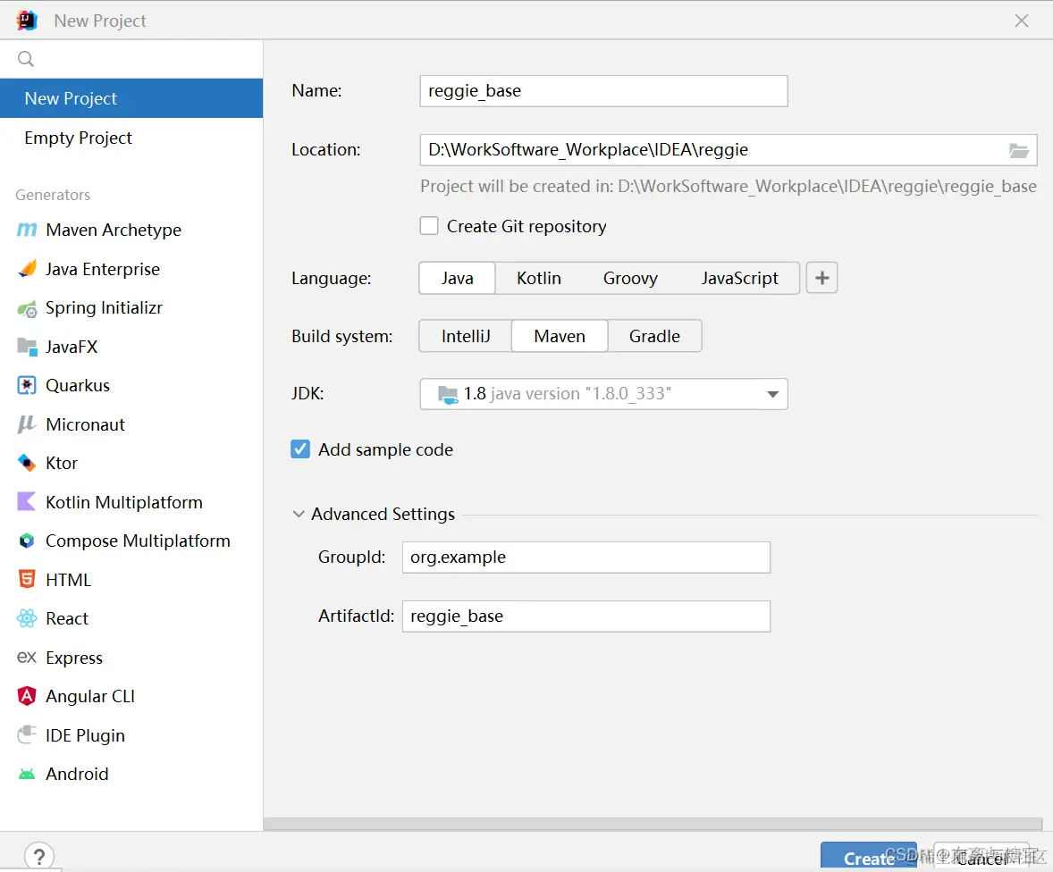Click the Android generator icon
1053x872 pixels.
[27, 774]
